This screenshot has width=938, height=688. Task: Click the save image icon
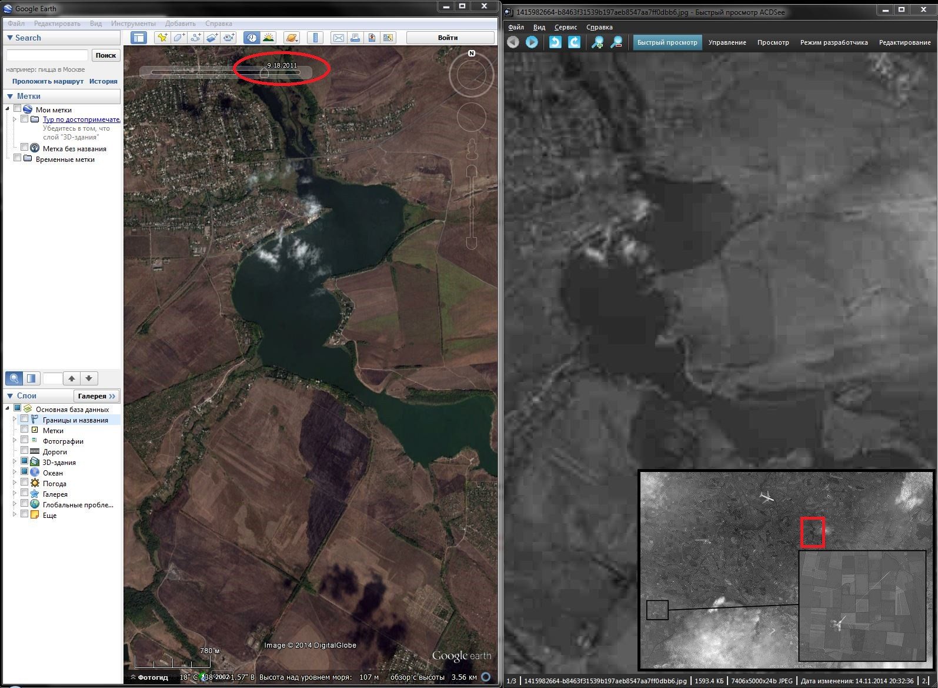371,38
